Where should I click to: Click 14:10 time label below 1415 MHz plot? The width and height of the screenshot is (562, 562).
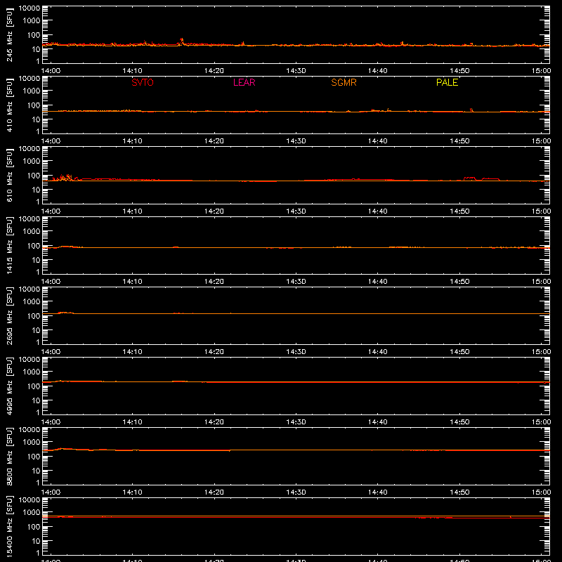tap(133, 282)
